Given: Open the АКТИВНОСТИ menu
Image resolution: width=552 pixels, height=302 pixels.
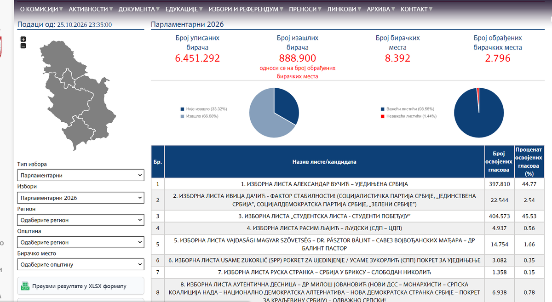Looking at the screenshot, I should click(91, 9).
